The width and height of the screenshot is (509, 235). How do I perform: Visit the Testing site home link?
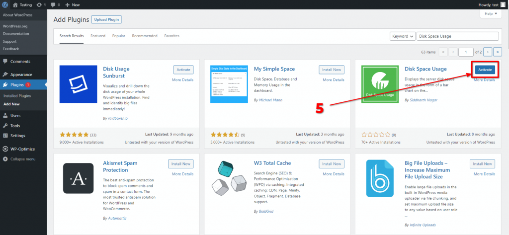pyautogui.click(x=23, y=5)
